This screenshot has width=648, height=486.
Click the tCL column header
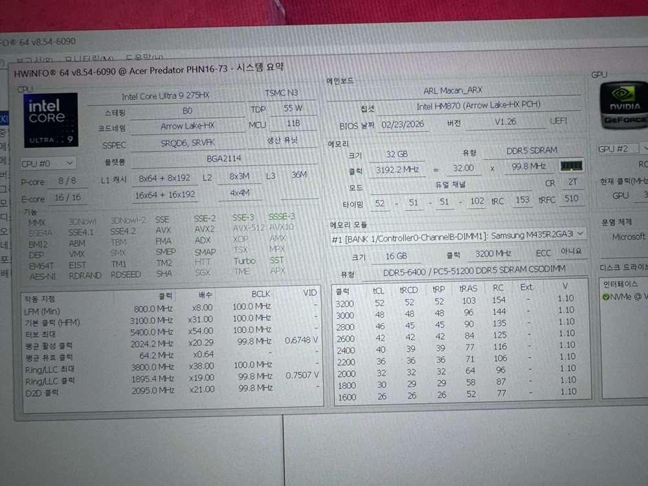(x=379, y=291)
